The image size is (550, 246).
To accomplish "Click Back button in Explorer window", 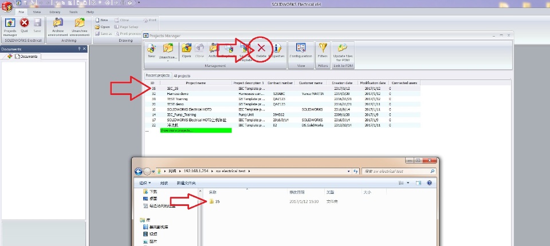I will (139, 172).
